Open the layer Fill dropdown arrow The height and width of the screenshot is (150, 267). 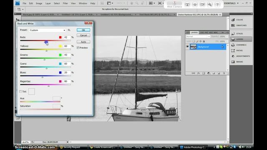tap(227, 41)
